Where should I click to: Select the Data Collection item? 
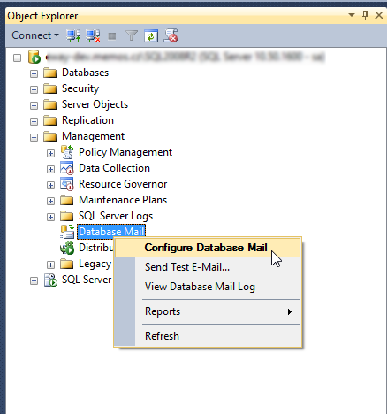click(x=114, y=168)
